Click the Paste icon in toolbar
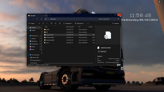The height and width of the screenshot is (92, 164). click(x=47, y=23)
